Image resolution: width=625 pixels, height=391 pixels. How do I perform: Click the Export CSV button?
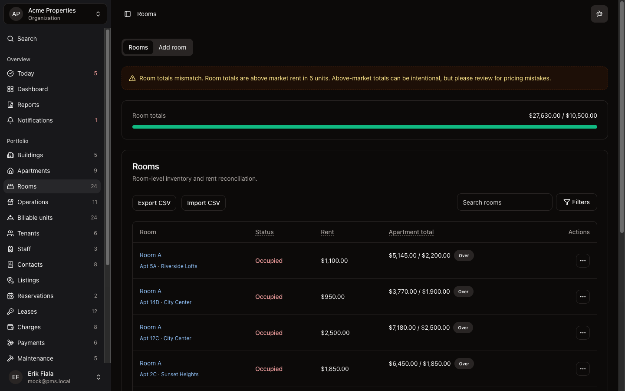pyautogui.click(x=154, y=203)
